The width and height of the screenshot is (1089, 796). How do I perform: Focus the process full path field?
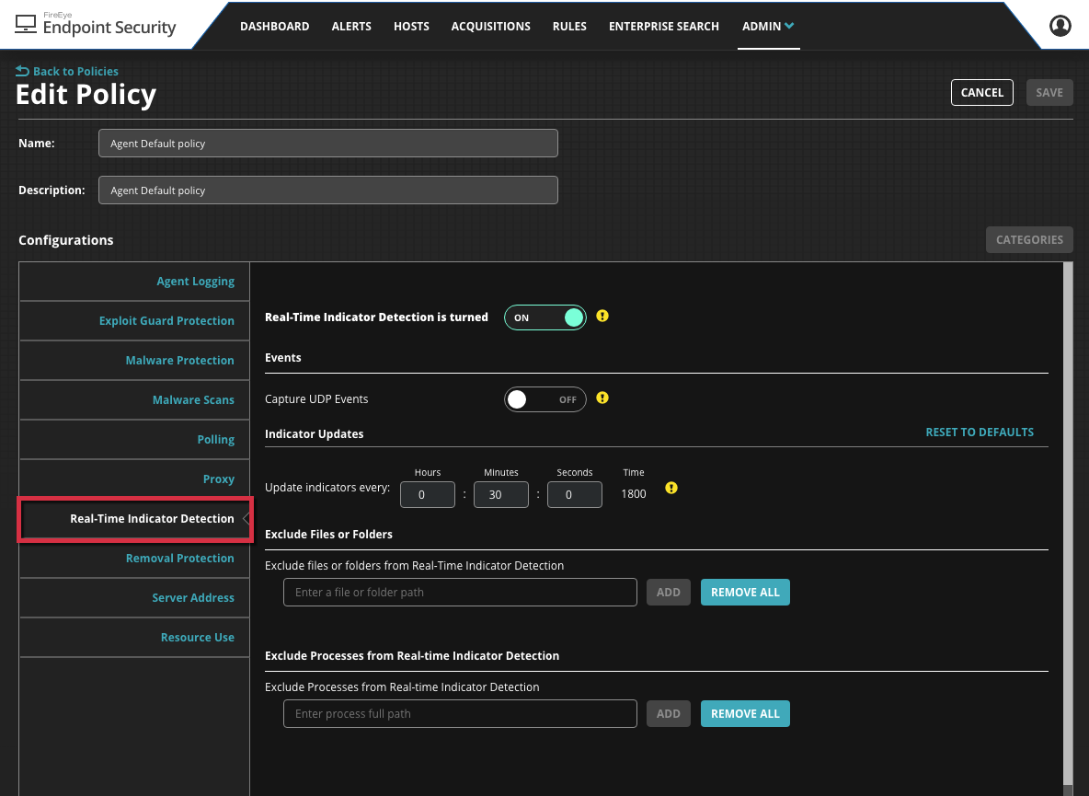[460, 714]
